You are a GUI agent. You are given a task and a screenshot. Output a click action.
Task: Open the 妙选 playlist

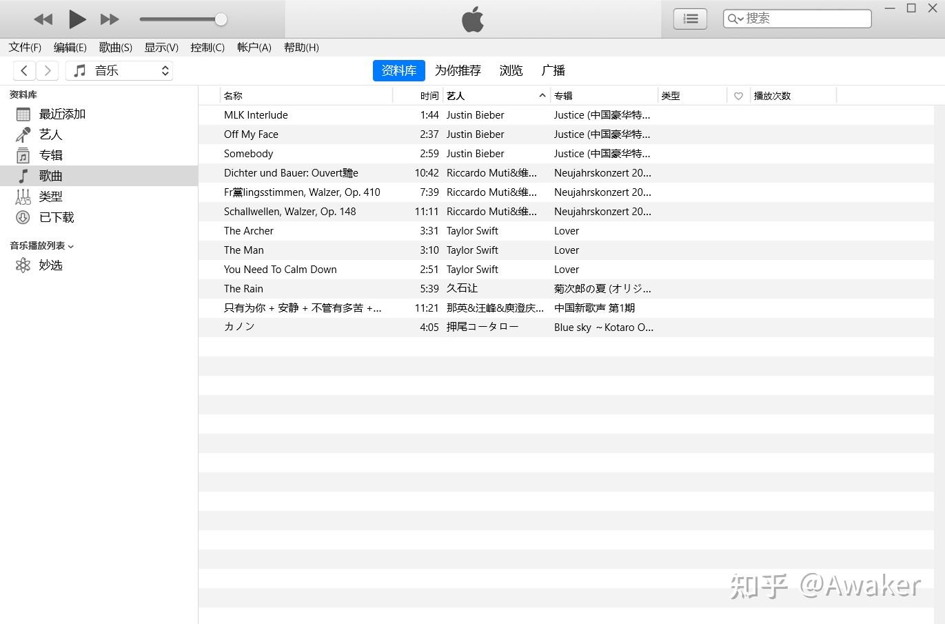click(x=51, y=265)
